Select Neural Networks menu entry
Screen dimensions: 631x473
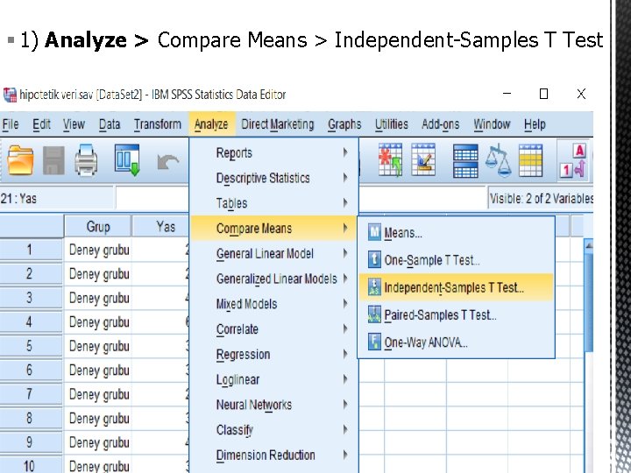pos(273,405)
